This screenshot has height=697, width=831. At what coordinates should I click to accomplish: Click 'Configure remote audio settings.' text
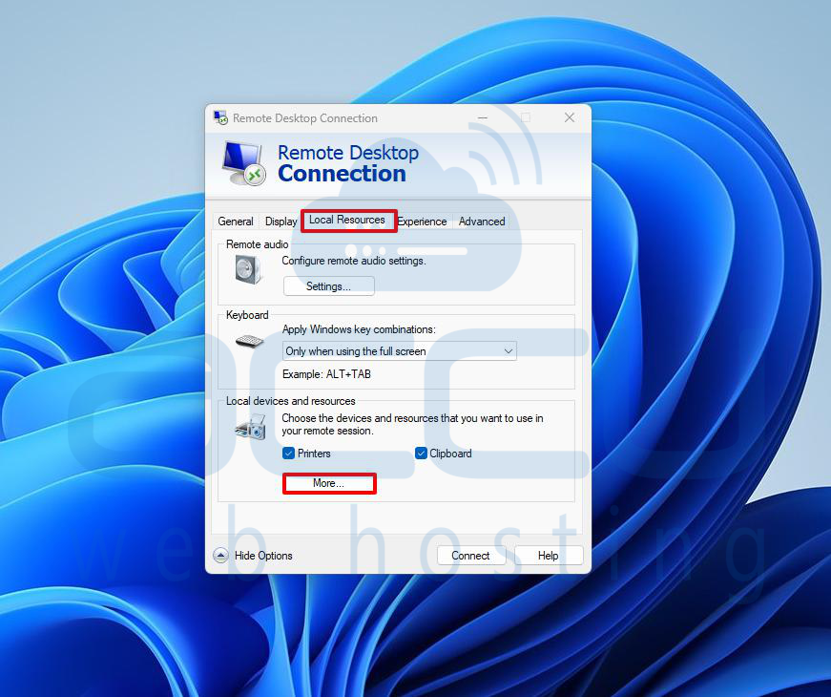pyautogui.click(x=354, y=261)
